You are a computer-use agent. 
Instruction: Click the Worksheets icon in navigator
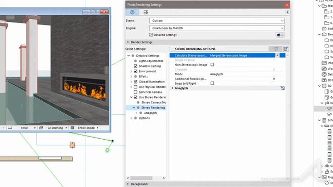(324, 69)
